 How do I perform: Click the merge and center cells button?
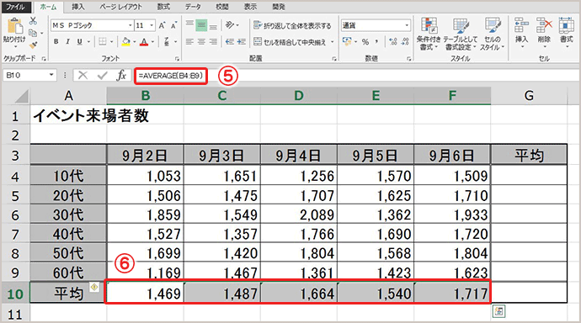tap(290, 42)
